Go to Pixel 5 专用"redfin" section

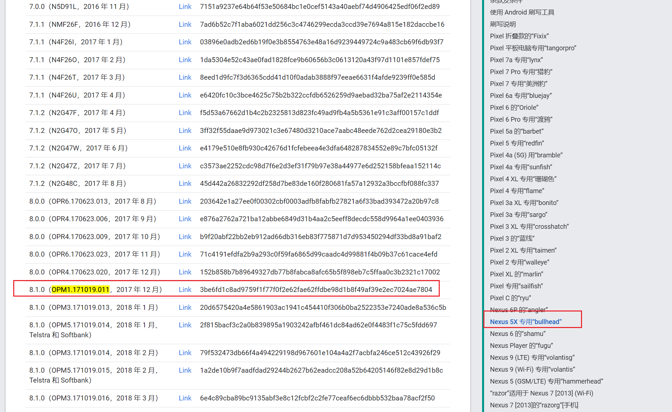click(517, 143)
